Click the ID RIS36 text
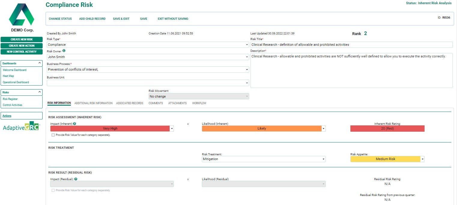The image size is (457, 205). tap(444, 18)
